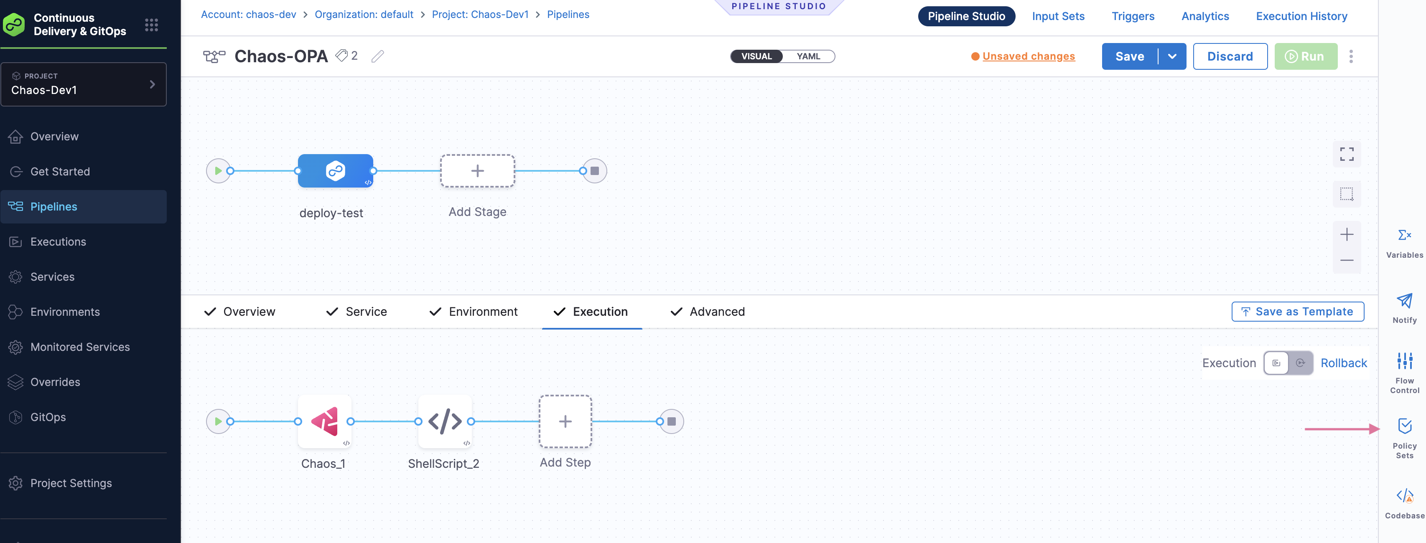
Task: Switch editor to VISUAL mode
Action: tap(756, 56)
